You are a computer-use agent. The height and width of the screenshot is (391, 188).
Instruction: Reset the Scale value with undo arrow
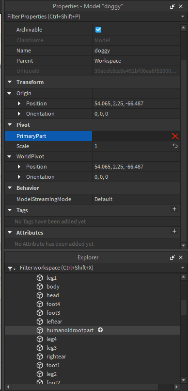[175, 146]
